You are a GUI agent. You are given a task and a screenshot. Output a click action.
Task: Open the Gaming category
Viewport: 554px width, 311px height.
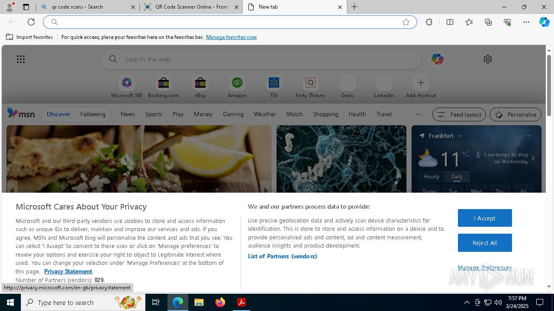pyautogui.click(x=233, y=114)
